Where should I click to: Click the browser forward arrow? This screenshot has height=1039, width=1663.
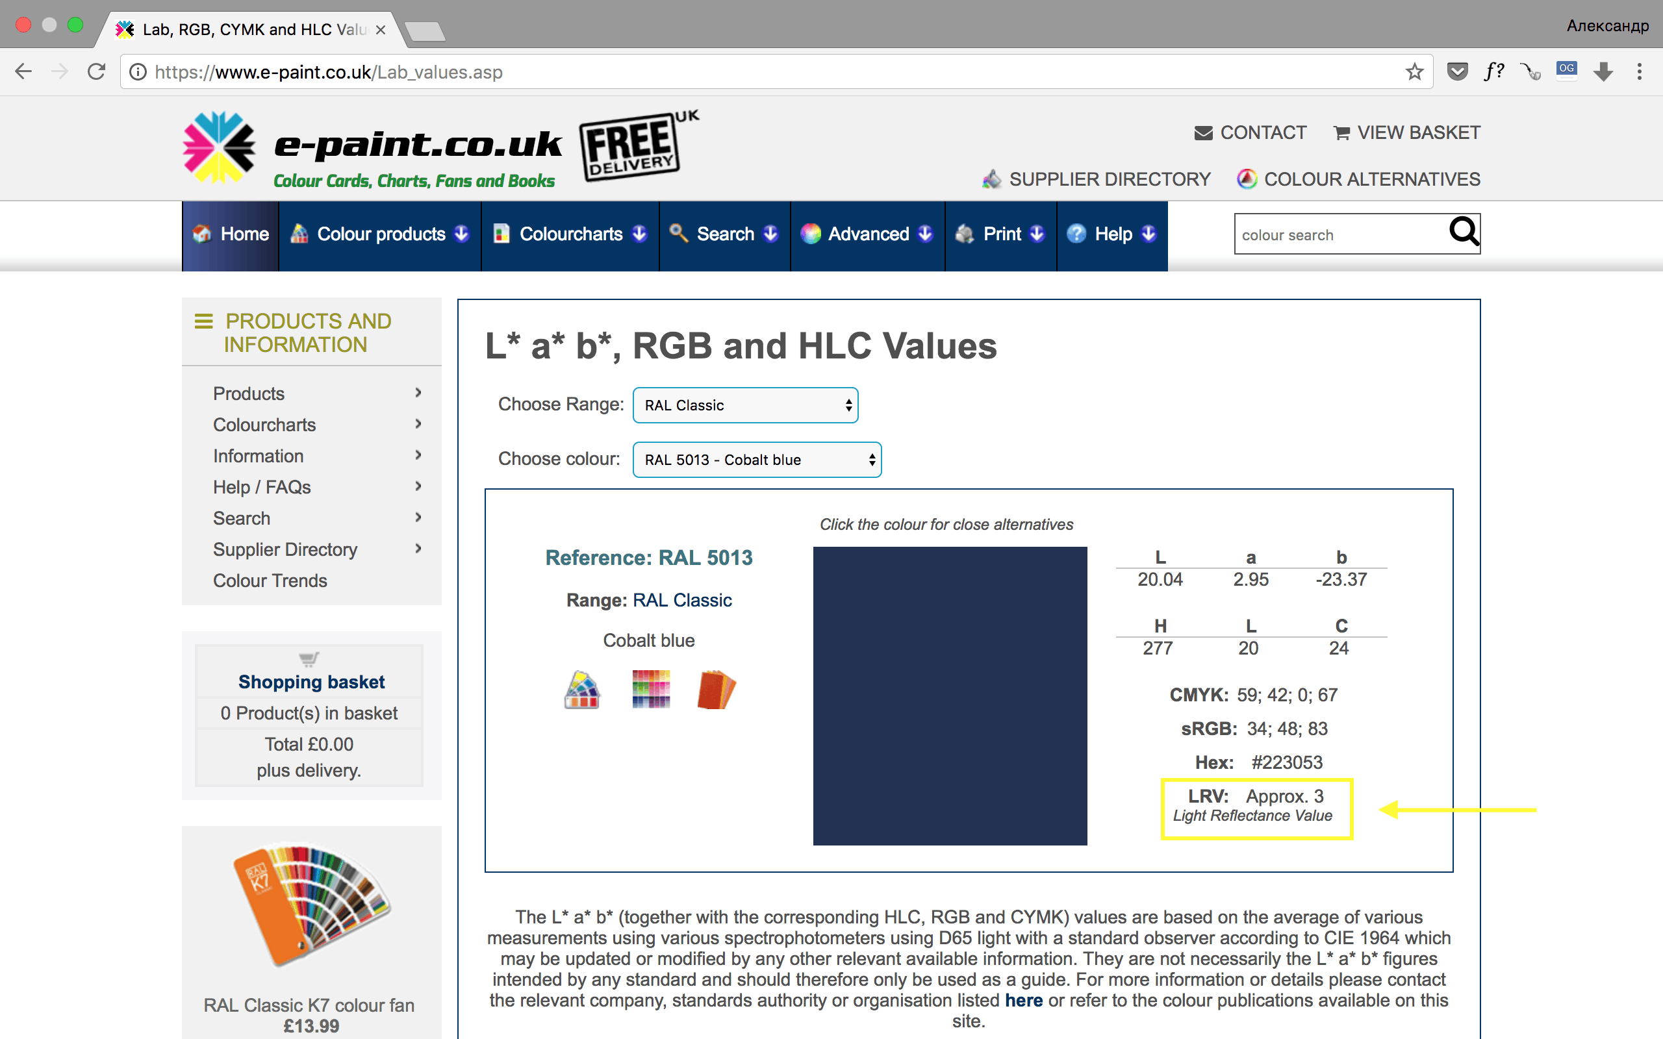[60, 71]
